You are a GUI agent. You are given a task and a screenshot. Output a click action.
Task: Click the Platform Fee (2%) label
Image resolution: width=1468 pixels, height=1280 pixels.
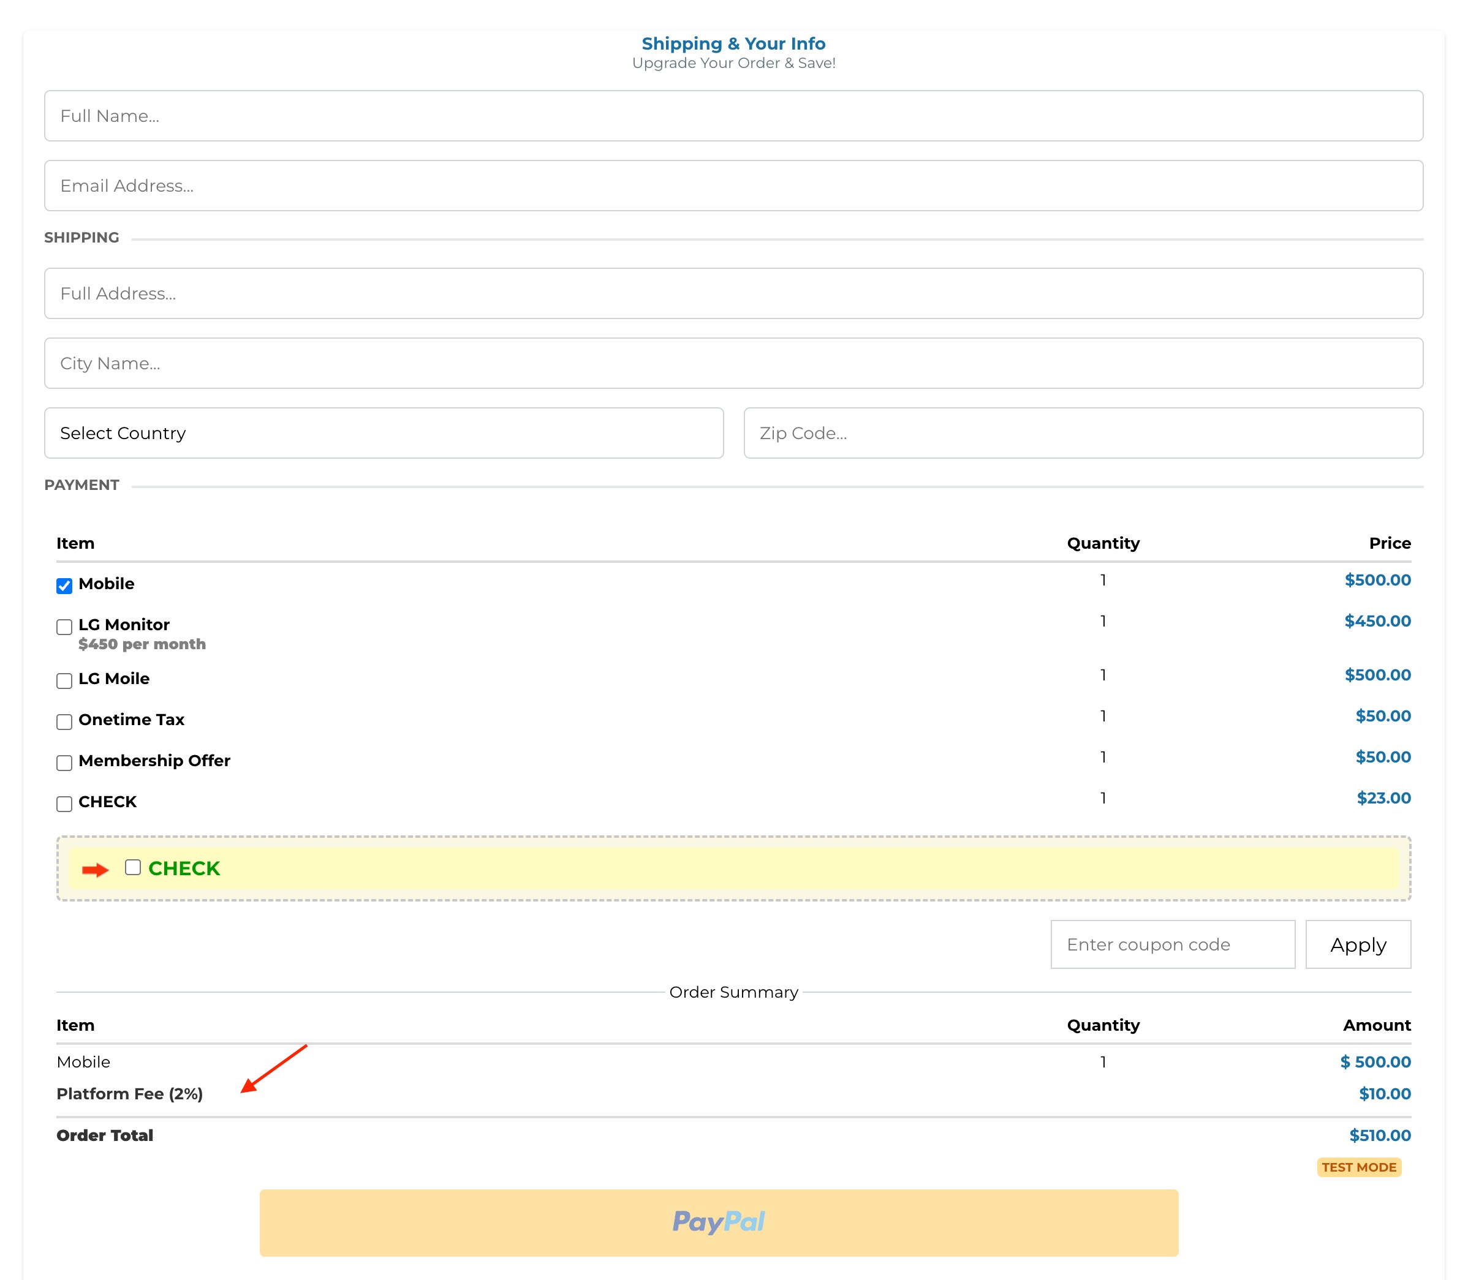click(129, 1094)
